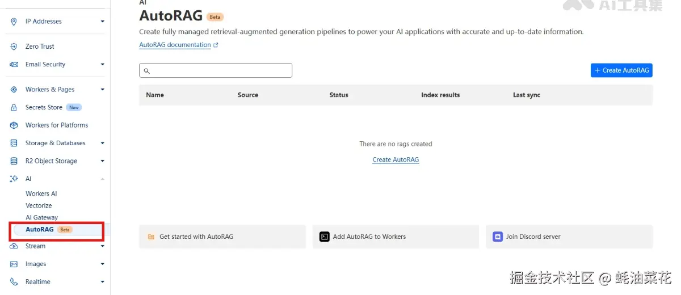Image resolution: width=681 pixels, height=295 pixels.
Task: Click the Status column header
Action: point(339,95)
